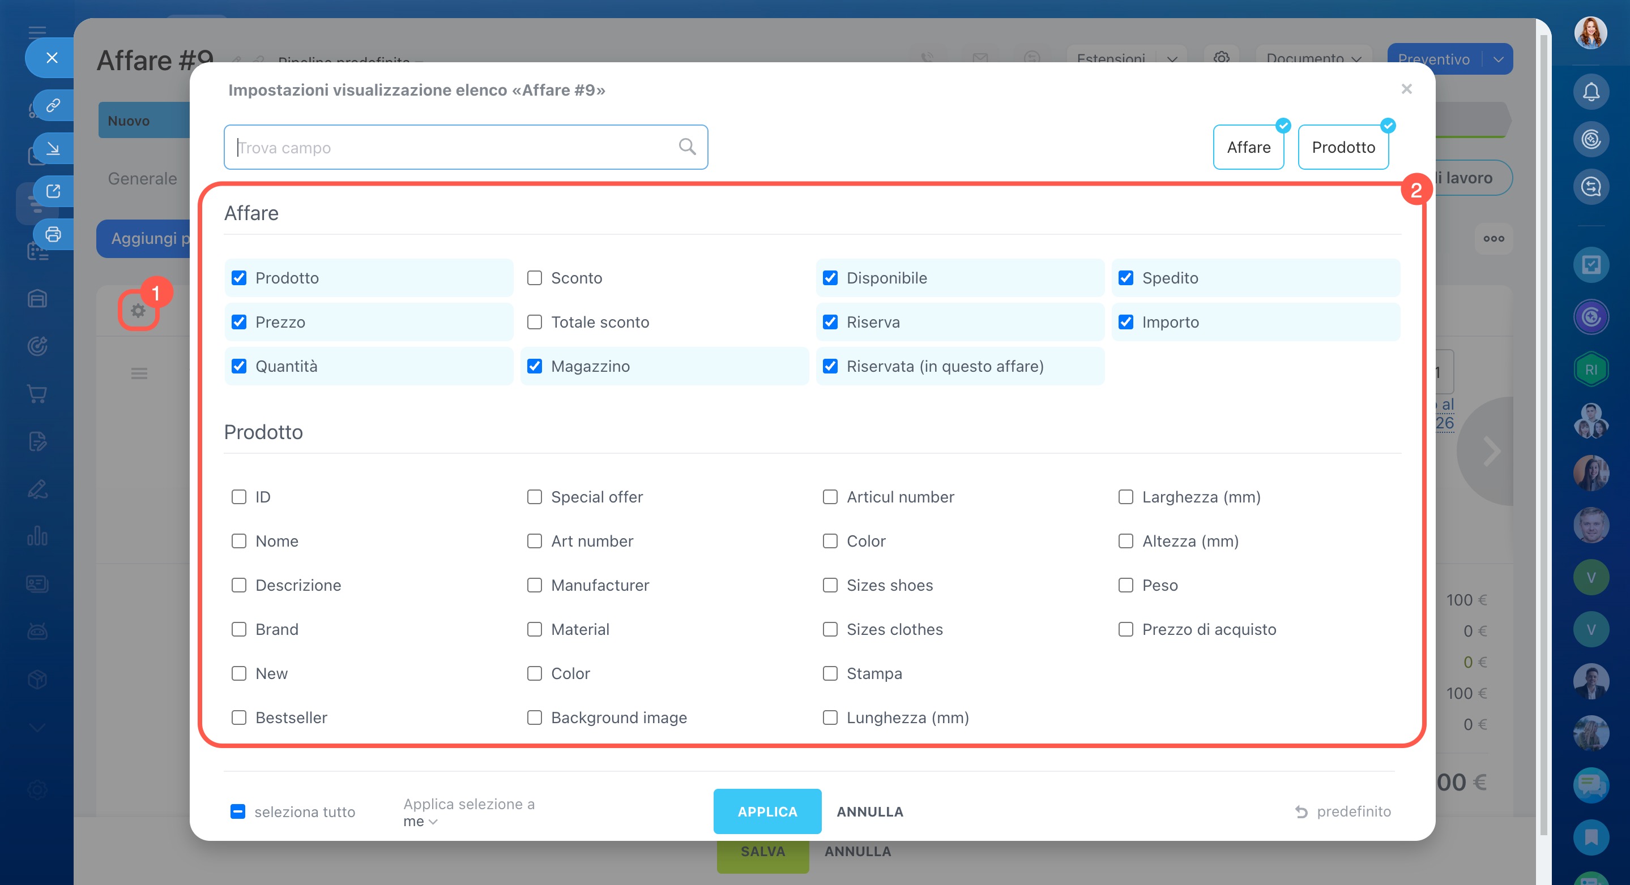Click the bookmark icon in right sidebar
This screenshot has width=1630, height=885.
coord(1590,837)
